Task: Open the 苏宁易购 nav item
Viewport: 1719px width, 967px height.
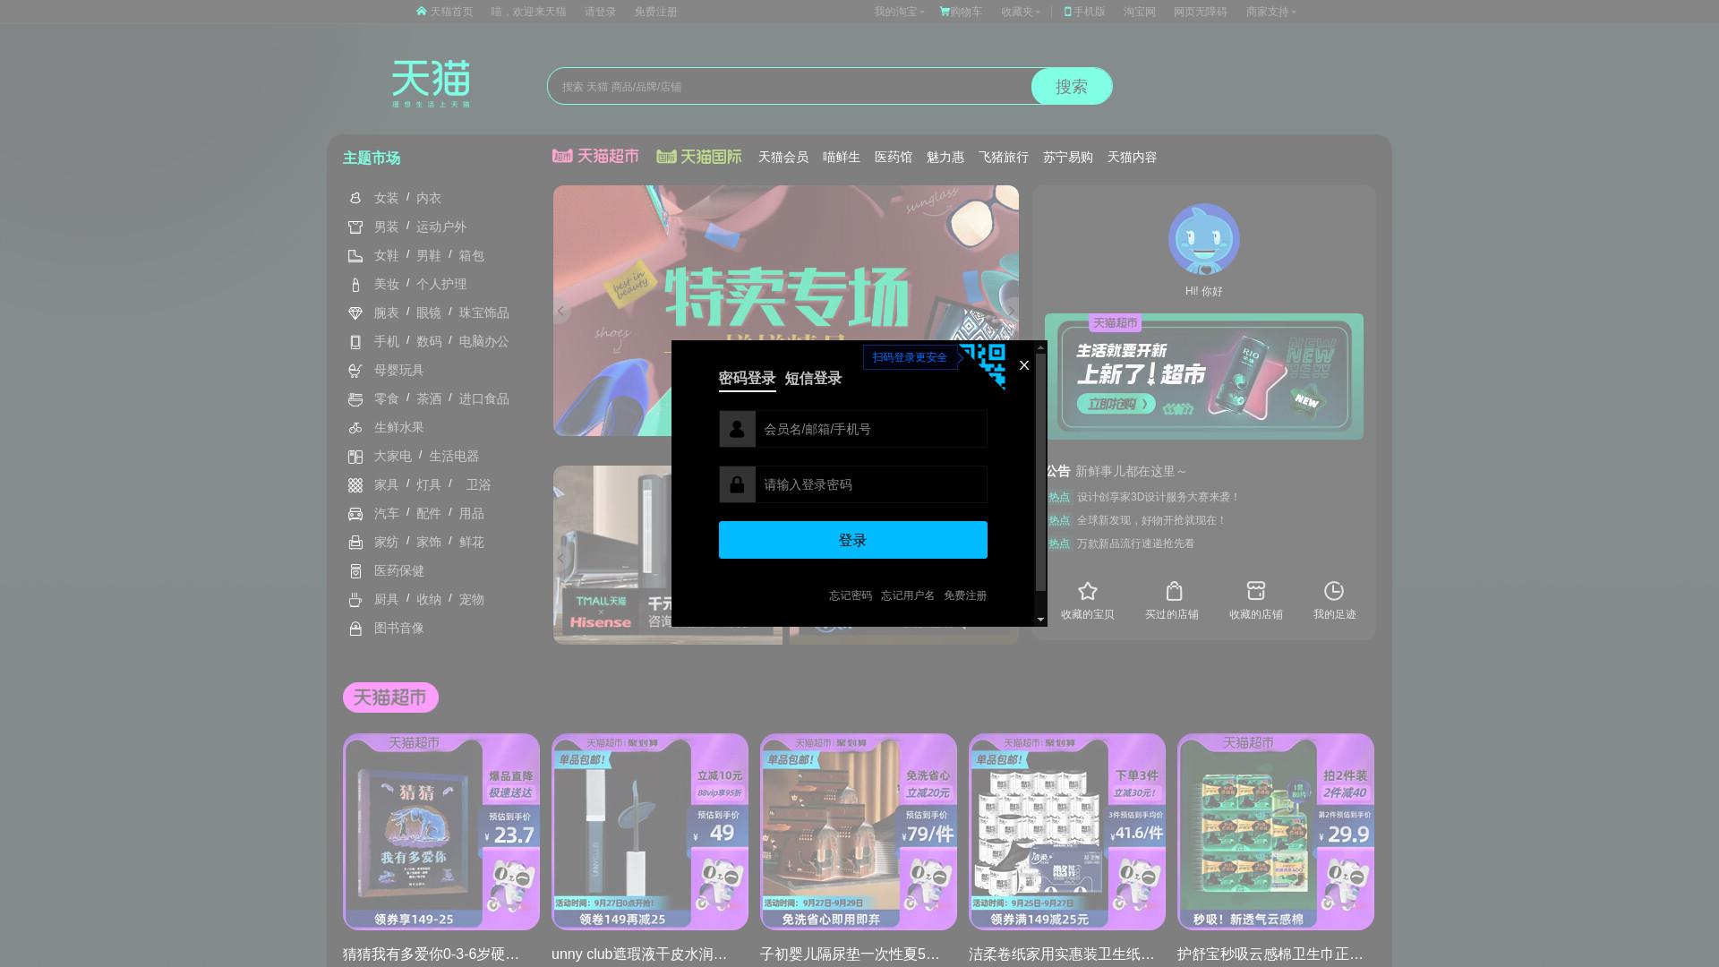Action: point(1068,157)
